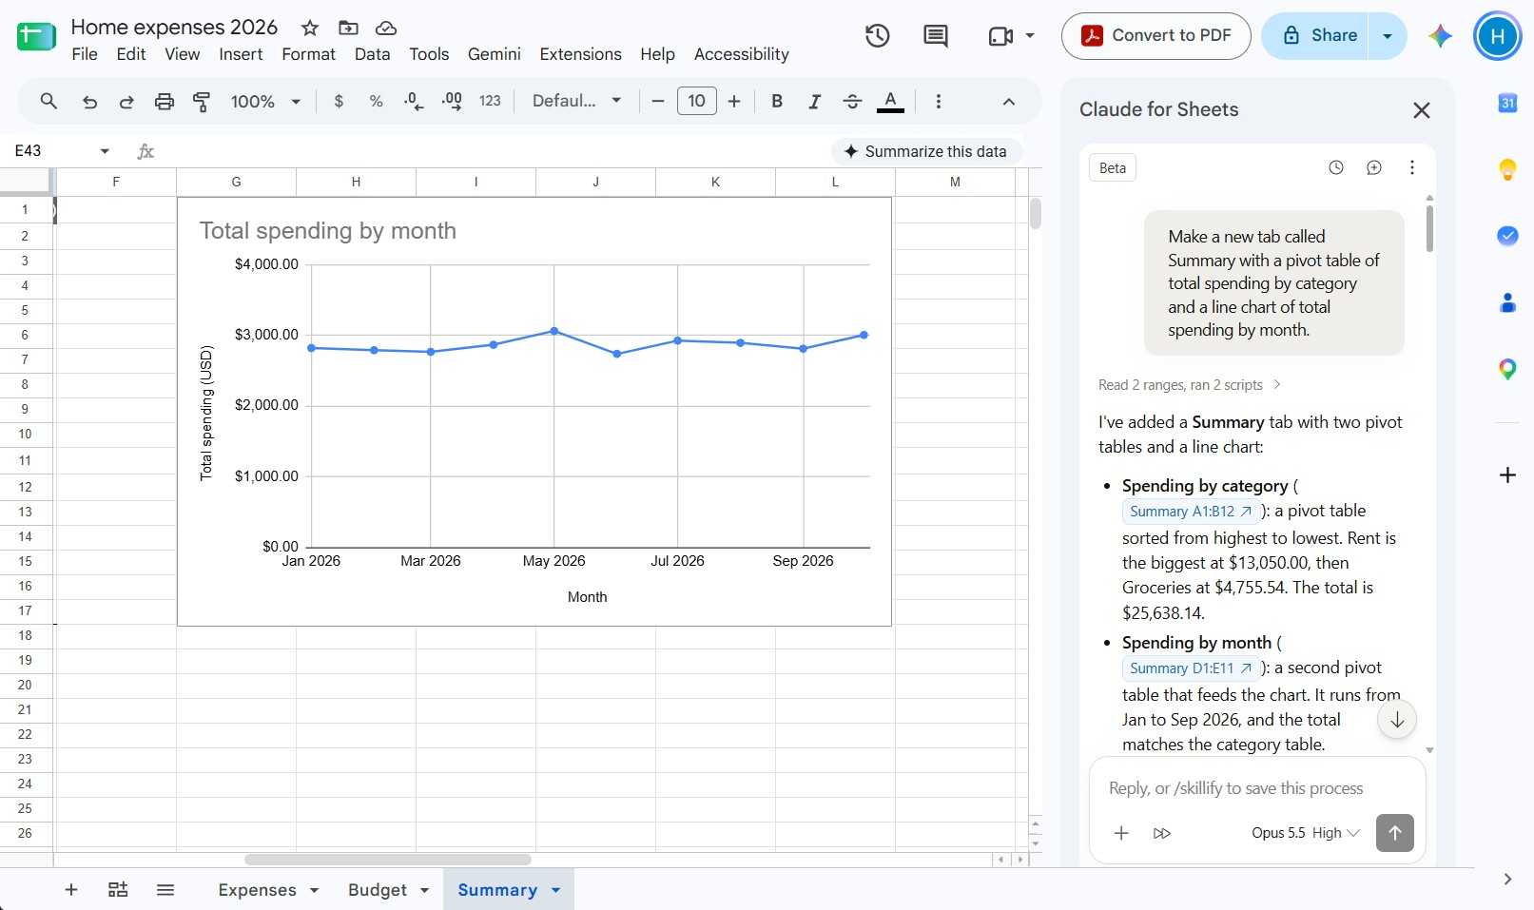Open the font family dropdown
The height and width of the screenshot is (910, 1534).
pyautogui.click(x=576, y=101)
